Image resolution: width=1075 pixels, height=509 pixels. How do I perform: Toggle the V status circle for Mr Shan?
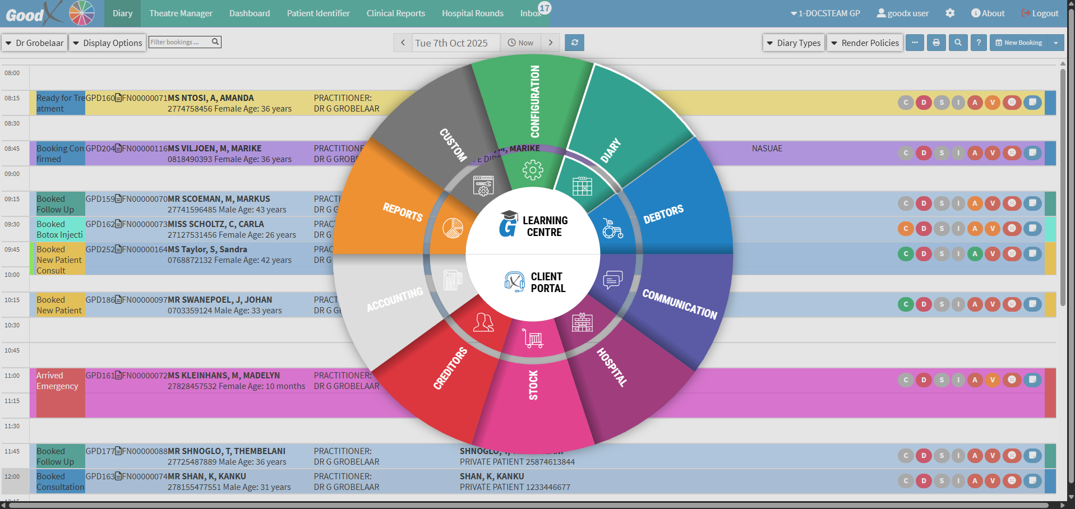992,481
